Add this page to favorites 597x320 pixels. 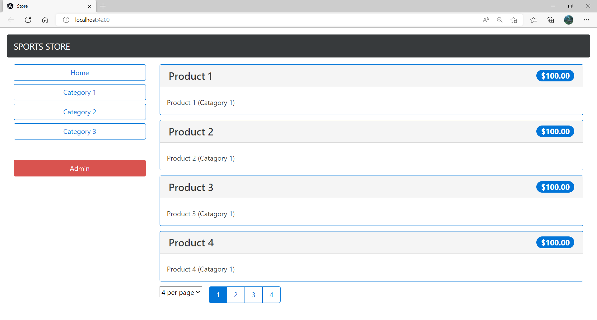514,20
